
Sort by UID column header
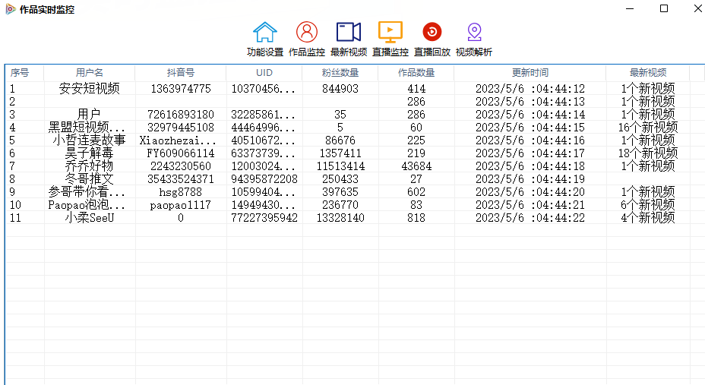(264, 73)
